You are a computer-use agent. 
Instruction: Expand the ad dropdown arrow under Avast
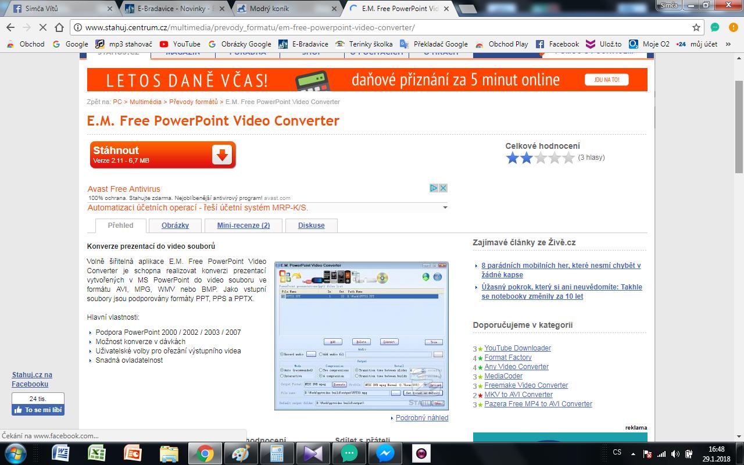pos(445,208)
